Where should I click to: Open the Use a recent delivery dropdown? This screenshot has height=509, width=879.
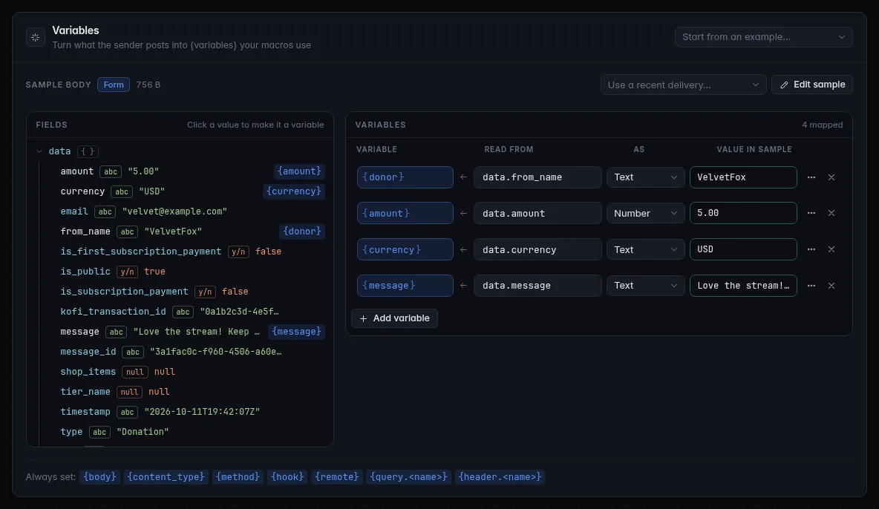(x=683, y=85)
